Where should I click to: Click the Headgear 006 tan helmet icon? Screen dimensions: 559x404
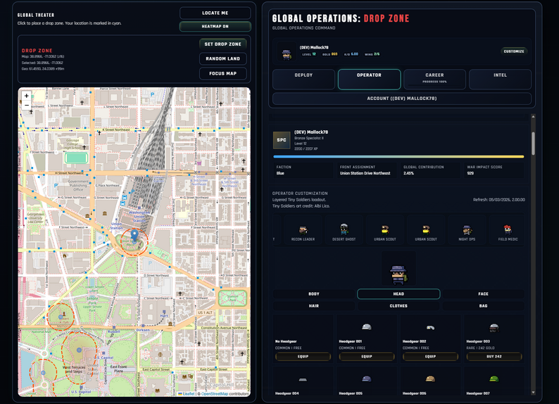point(430,379)
